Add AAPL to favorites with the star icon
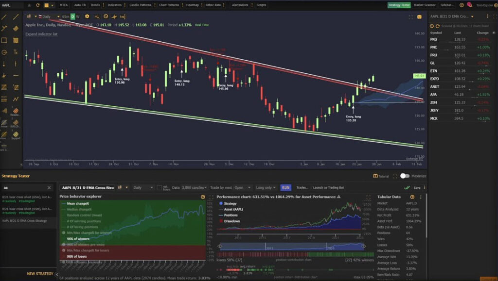498x281 pixels. (x=29, y=5)
